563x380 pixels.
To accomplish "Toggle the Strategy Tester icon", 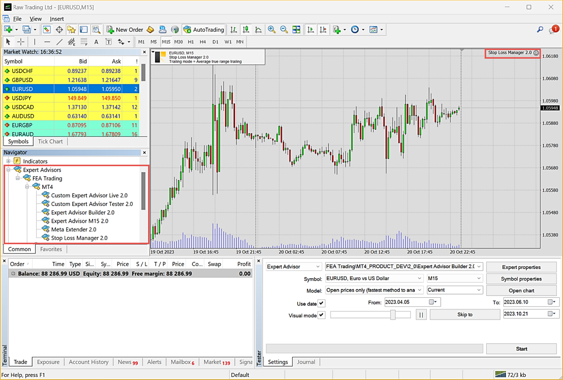I will 96,29.
